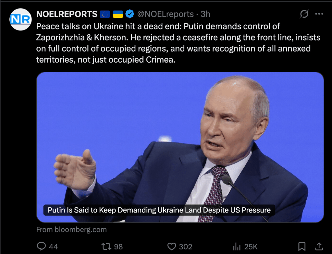Open the share post menu

click(319, 246)
